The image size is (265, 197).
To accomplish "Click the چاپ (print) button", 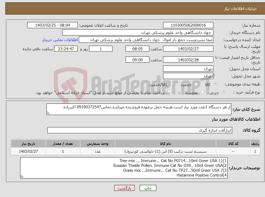I will click(148, 188).
